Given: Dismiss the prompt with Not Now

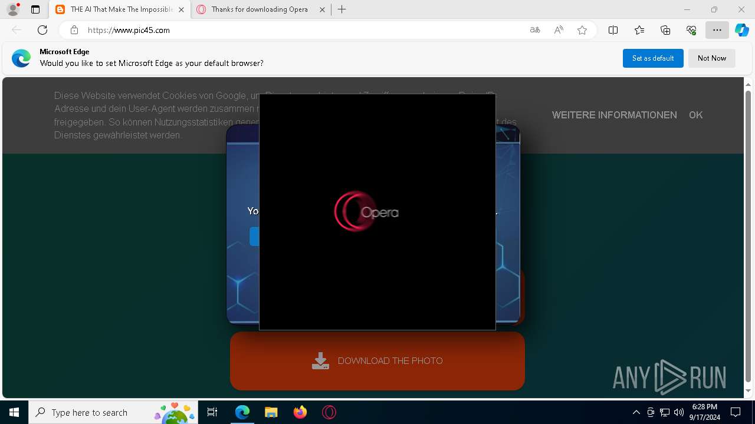Looking at the screenshot, I should point(712,58).
